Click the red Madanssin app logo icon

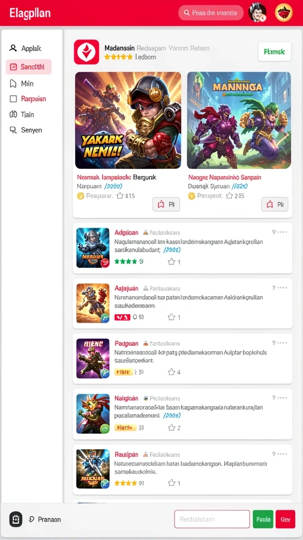tap(87, 52)
